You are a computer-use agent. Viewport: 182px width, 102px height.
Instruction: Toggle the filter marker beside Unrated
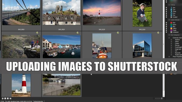point(166,17)
